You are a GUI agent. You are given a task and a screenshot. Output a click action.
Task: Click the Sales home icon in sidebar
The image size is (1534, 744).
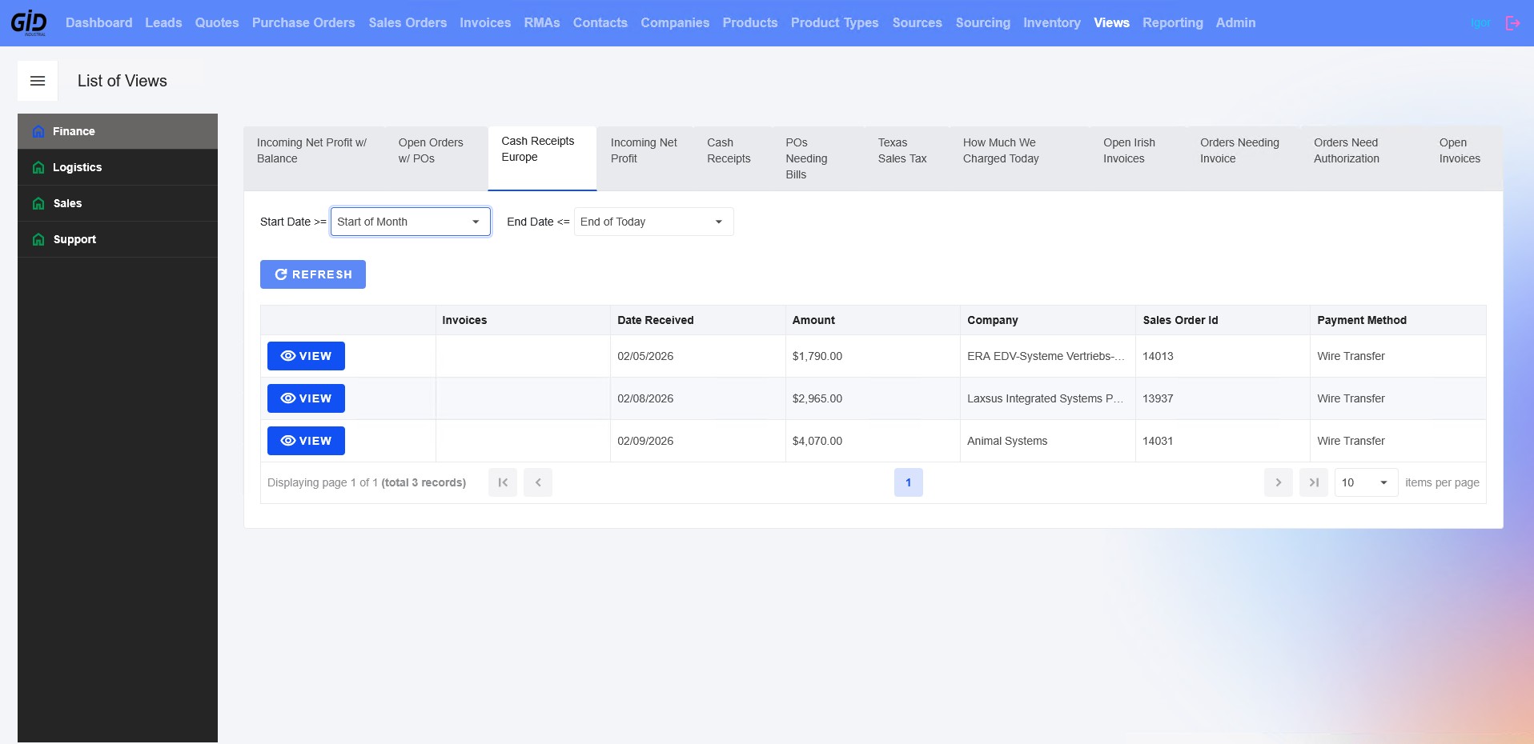tap(38, 203)
